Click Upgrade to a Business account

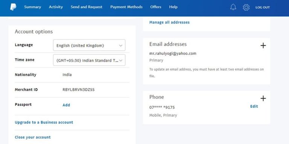tap(44, 122)
